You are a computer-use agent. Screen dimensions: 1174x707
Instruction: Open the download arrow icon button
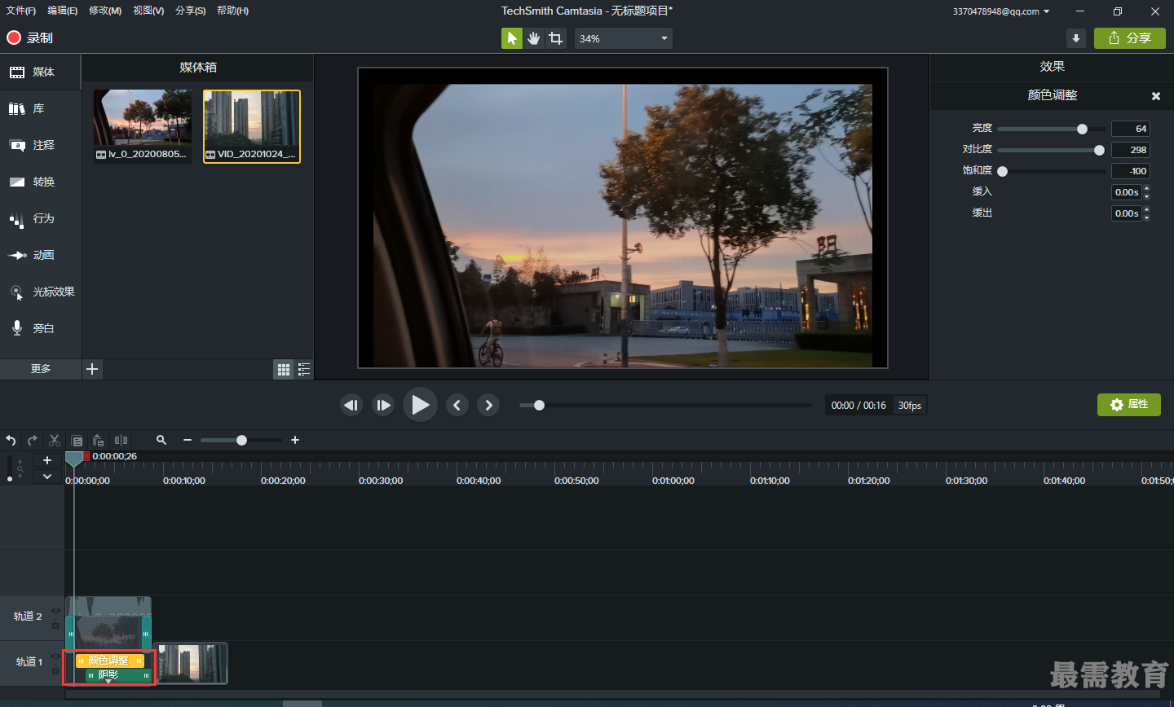[1076, 38]
